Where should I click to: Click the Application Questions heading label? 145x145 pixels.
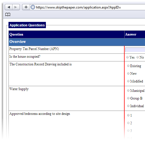[27, 25]
